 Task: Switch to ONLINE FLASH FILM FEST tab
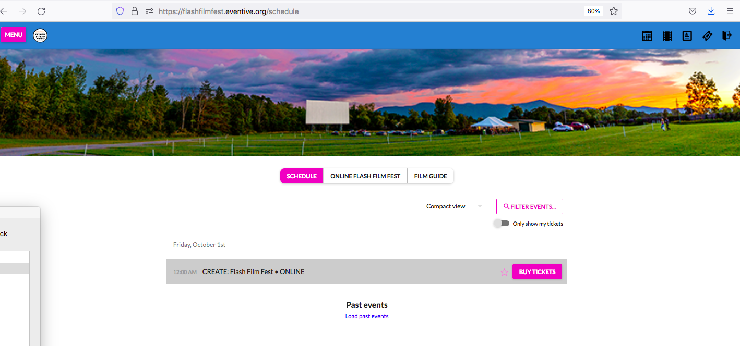365,176
